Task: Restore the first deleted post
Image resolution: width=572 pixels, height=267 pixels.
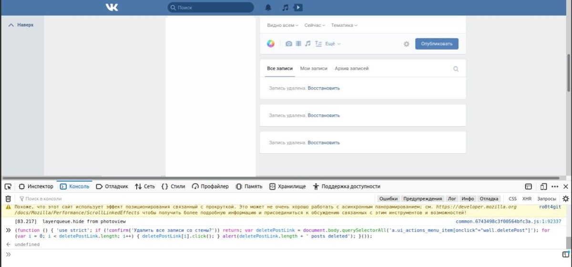Action: (324, 88)
